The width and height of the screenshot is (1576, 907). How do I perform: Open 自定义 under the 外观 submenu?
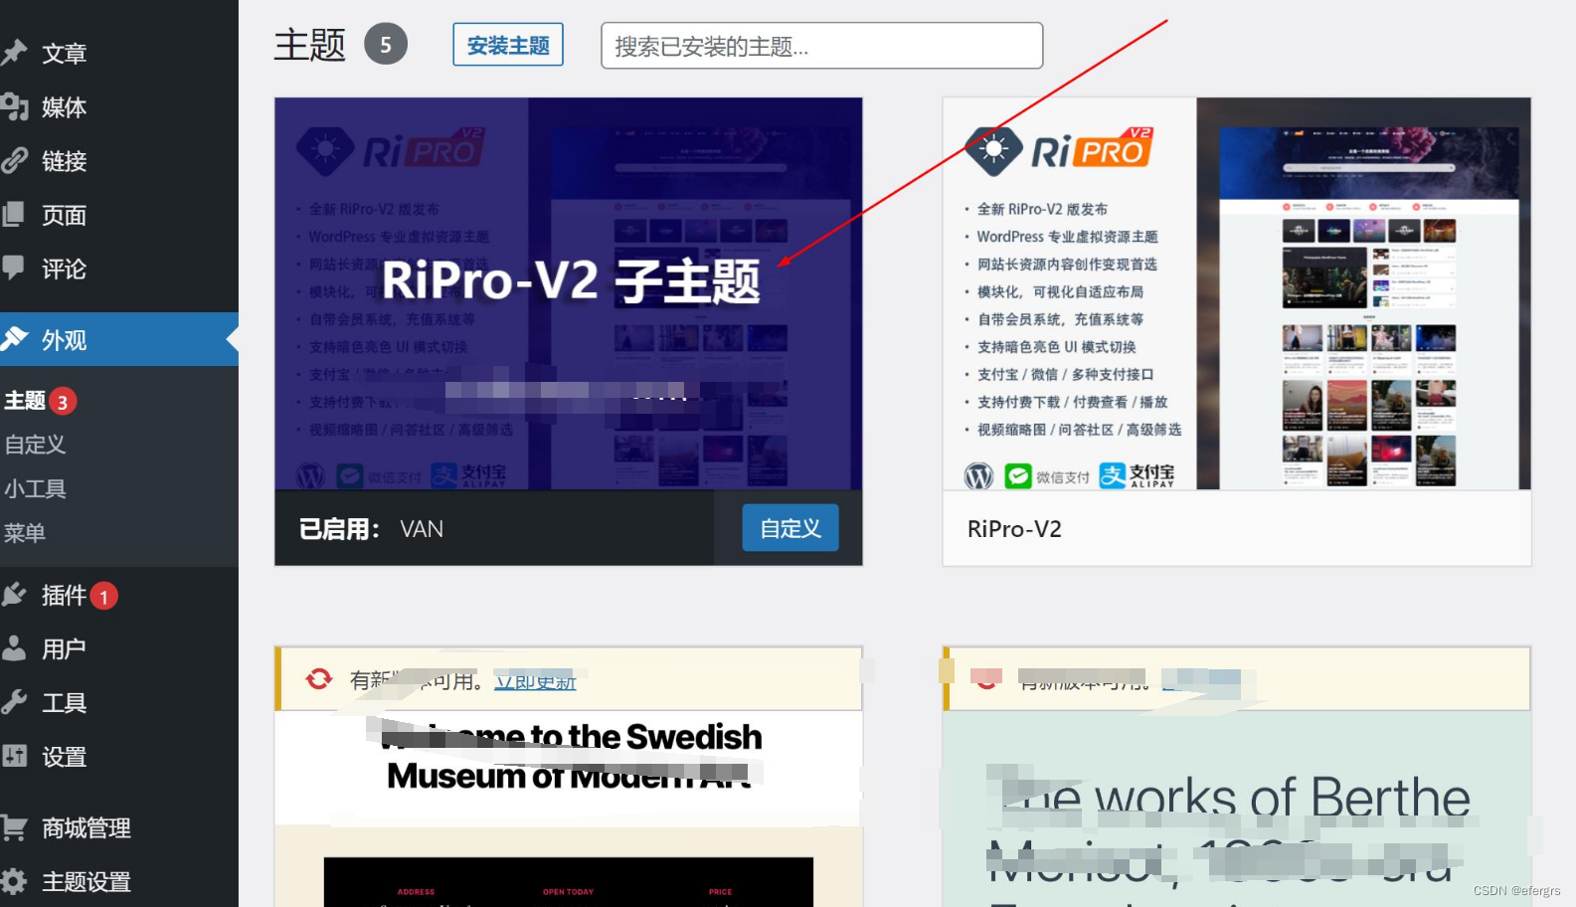tap(36, 445)
